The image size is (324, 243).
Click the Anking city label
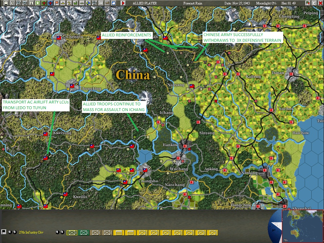click(x=211, y=169)
